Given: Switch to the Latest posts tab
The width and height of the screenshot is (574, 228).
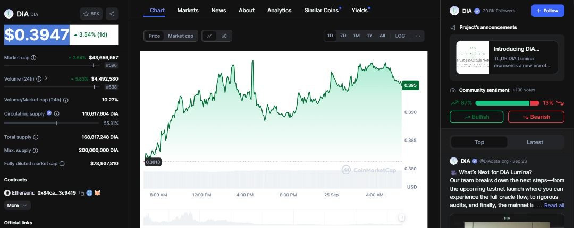Looking at the screenshot, I should 535,142.
